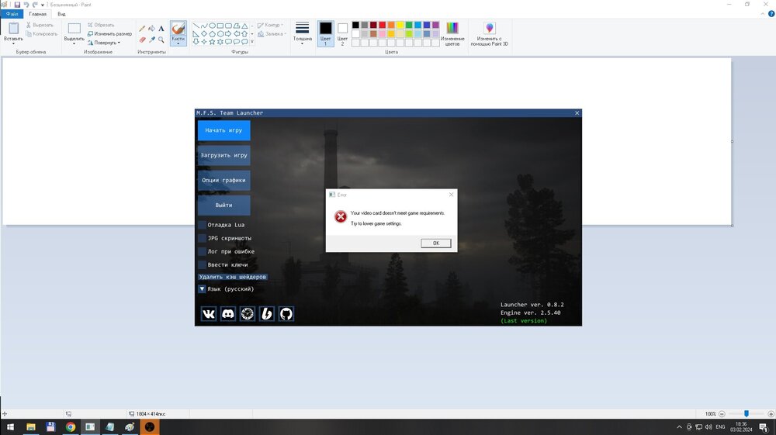The width and height of the screenshot is (776, 435).
Task: Click the volume icon in system tray
Action: coord(708,427)
